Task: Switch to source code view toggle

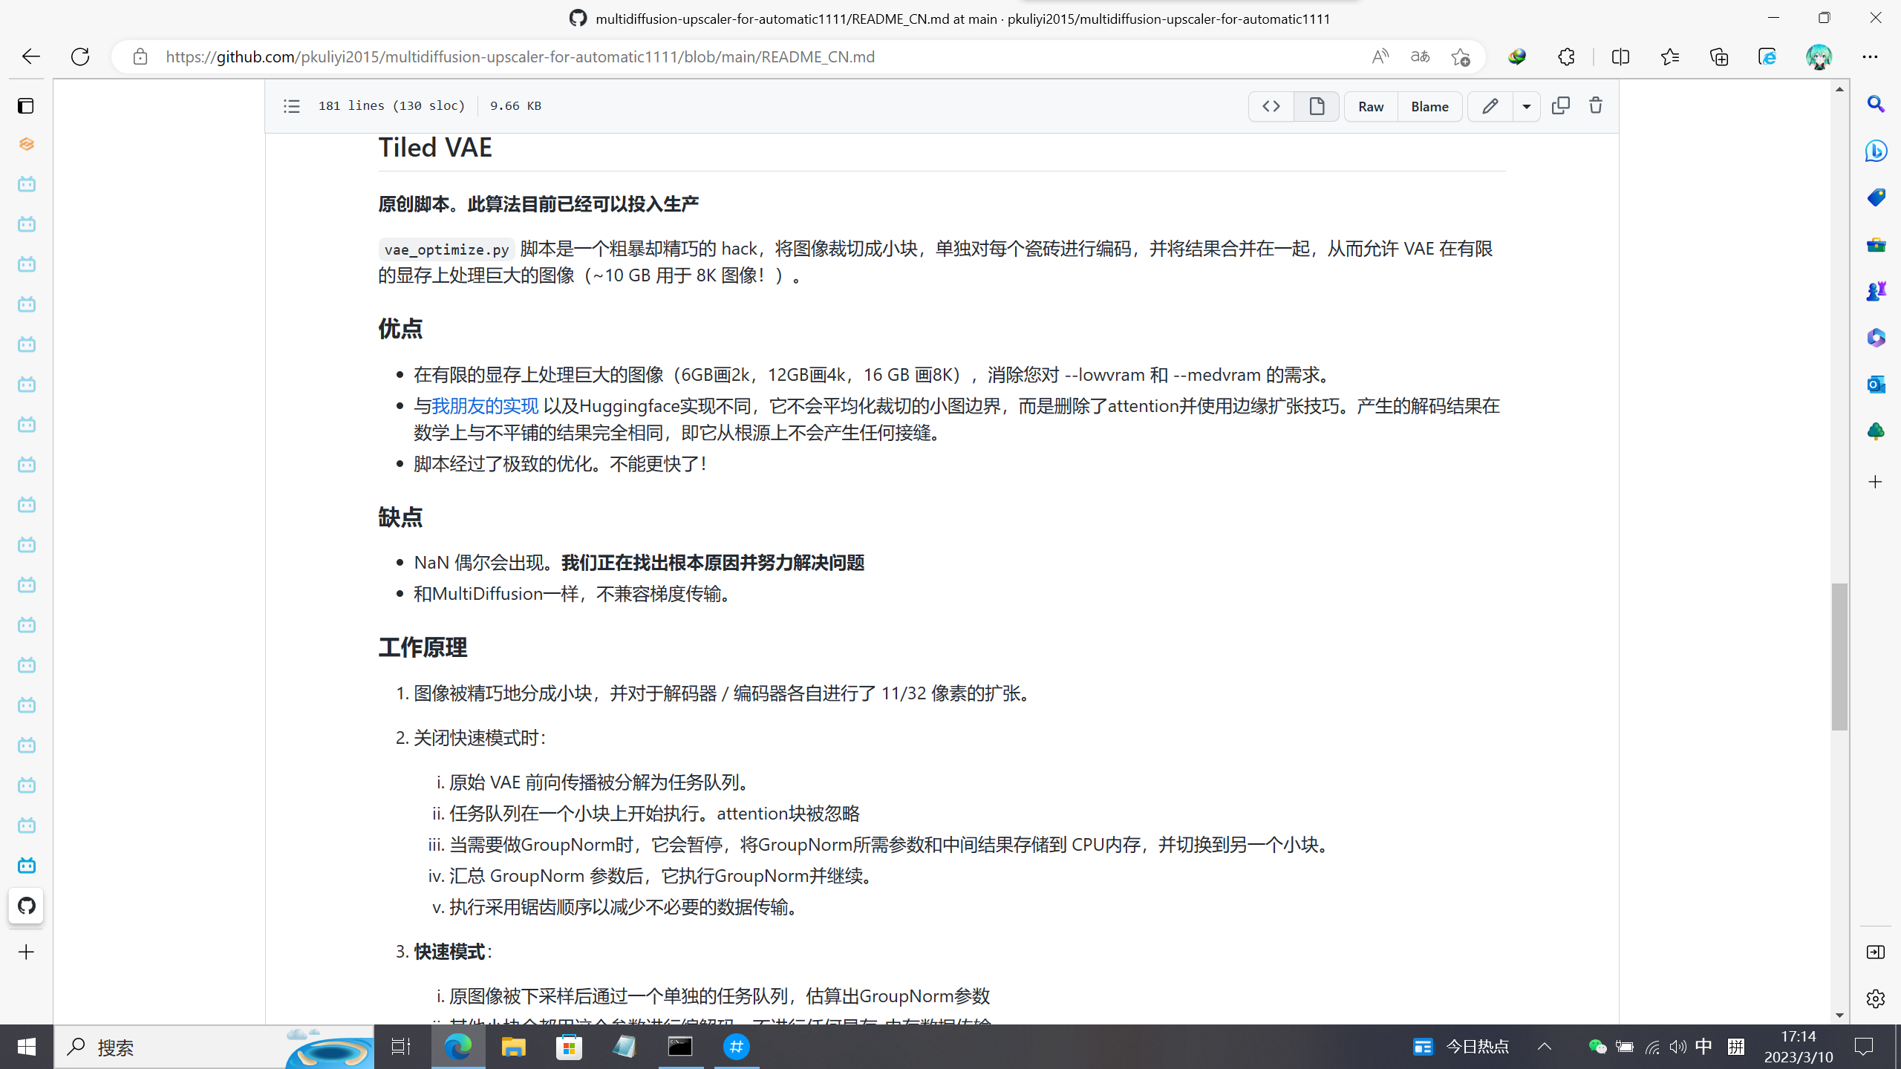Action: coord(1271,106)
